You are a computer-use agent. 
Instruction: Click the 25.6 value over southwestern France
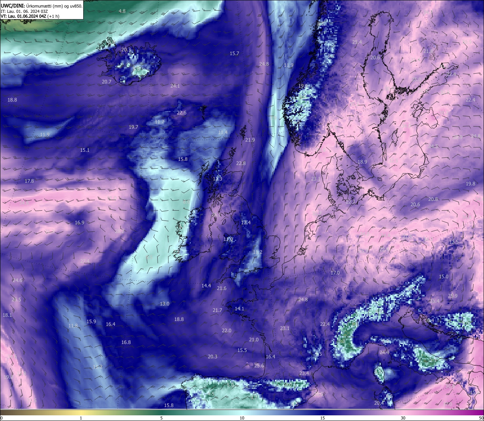pos(259,366)
